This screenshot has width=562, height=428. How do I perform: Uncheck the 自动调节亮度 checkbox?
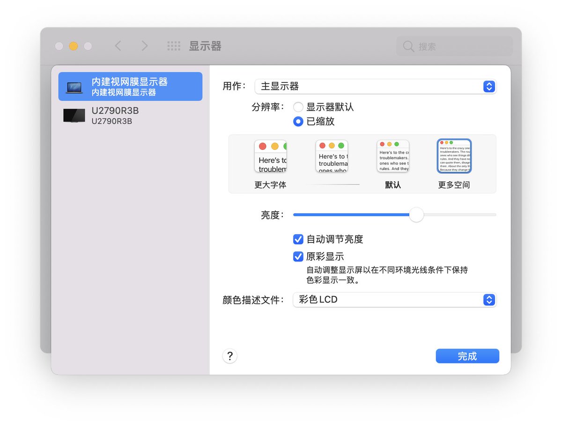pos(298,239)
